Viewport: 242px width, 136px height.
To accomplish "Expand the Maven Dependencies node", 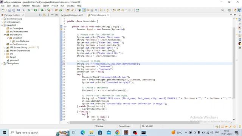I will (5, 51).
